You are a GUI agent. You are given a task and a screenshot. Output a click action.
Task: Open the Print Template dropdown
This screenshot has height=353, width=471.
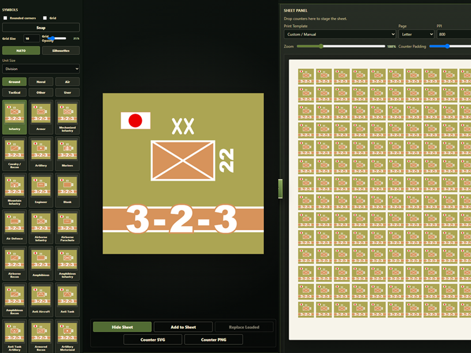pyautogui.click(x=340, y=34)
